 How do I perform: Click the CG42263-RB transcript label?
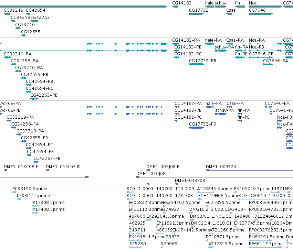pos(44,95)
